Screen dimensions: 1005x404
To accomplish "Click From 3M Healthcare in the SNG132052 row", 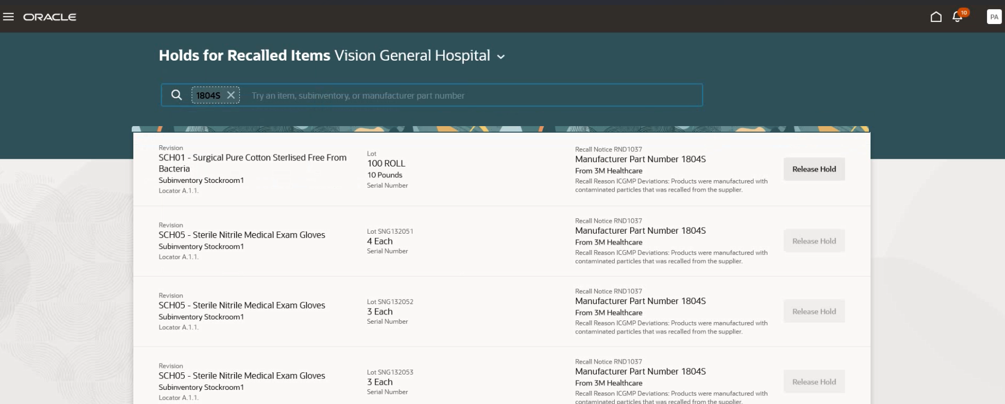I will [x=608, y=312].
